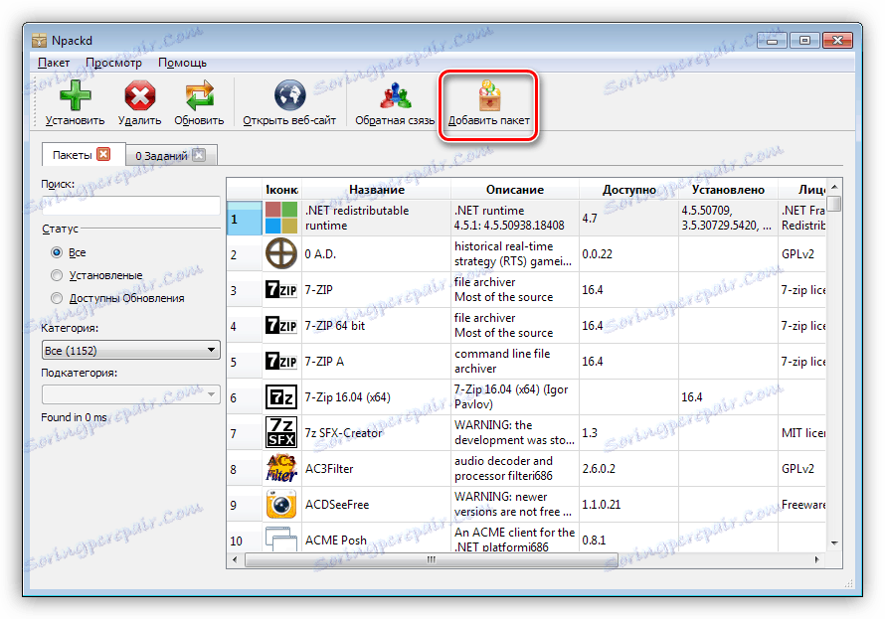Click the Npackd title bar app icon
Image resolution: width=885 pixels, height=619 pixels.
(39, 41)
